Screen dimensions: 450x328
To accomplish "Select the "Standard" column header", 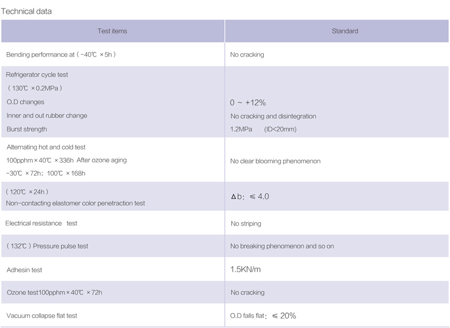I will pyautogui.click(x=345, y=31).
